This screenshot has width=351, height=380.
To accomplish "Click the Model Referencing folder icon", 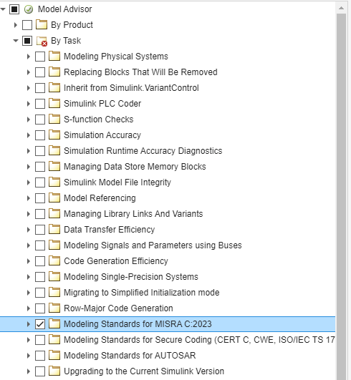I will coord(54,198).
